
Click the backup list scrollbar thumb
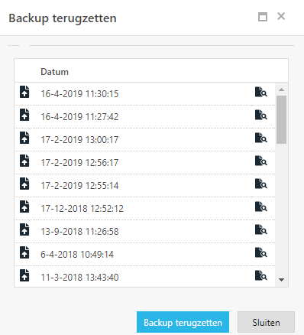(281, 119)
